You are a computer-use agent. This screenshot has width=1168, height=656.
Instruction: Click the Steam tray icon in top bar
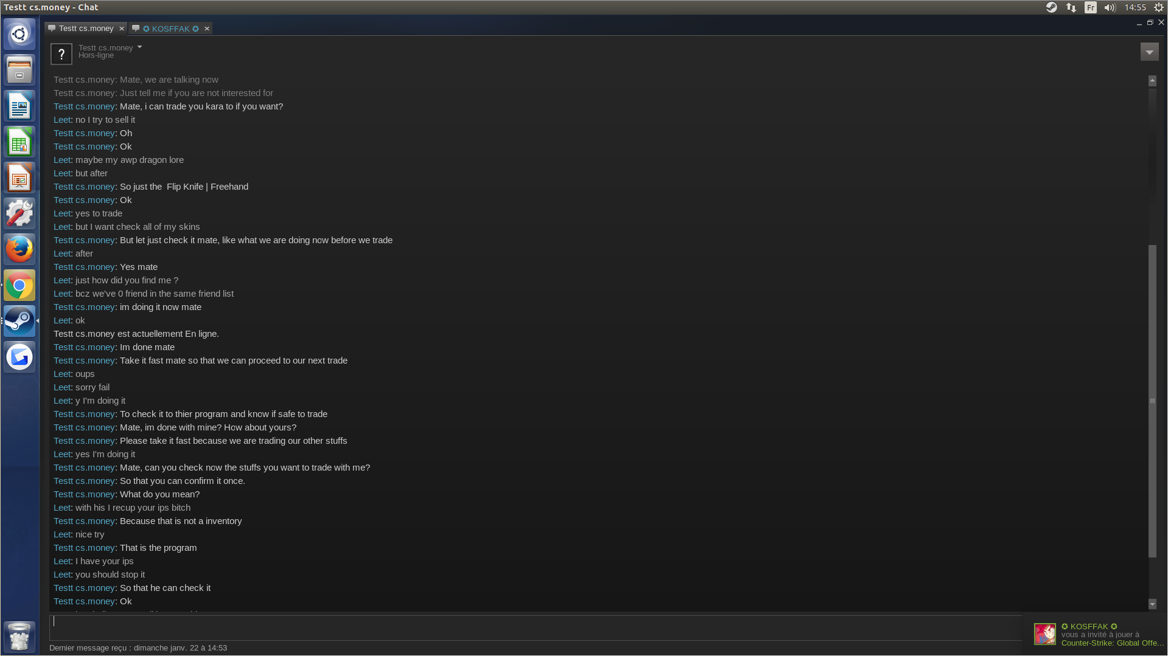(x=1051, y=7)
